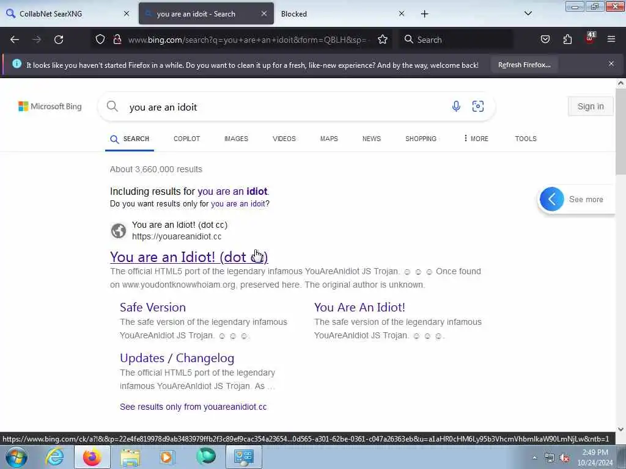Click the green round taskbar app icon

click(x=206, y=457)
